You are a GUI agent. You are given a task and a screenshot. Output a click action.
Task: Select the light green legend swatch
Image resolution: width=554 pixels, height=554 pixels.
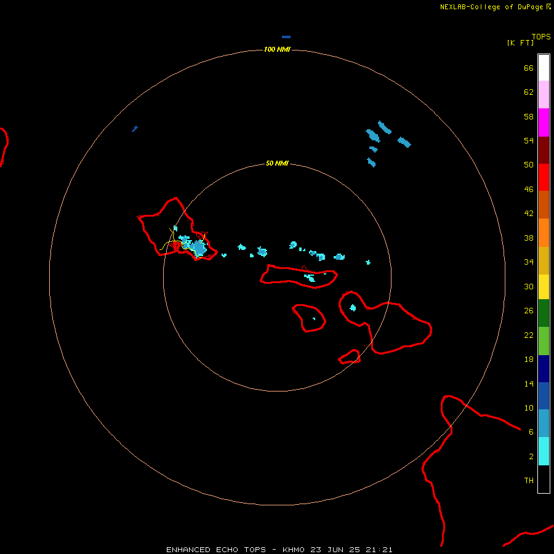point(544,341)
